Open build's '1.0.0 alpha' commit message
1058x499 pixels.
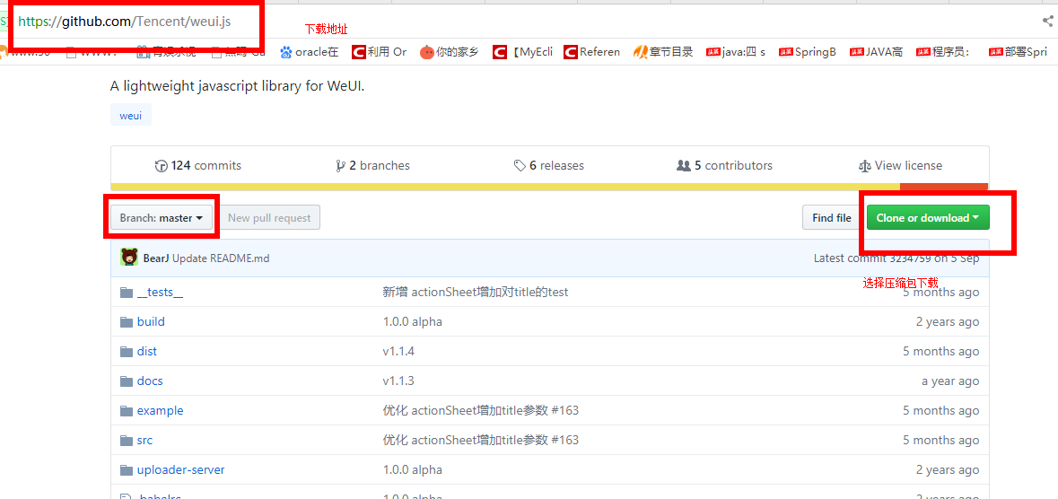tap(412, 322)
